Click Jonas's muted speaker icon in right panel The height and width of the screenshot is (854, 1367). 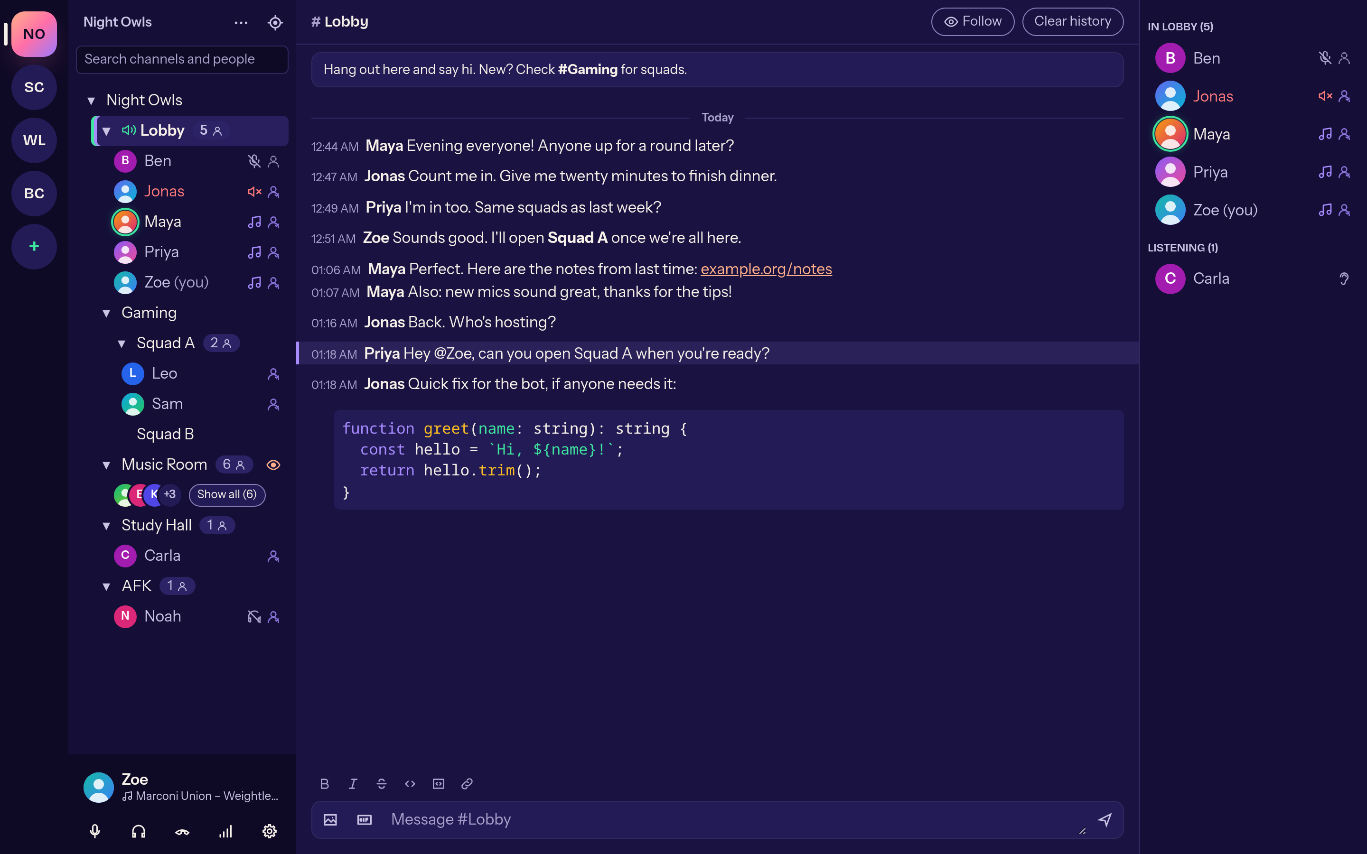[x=1325, y=96]
